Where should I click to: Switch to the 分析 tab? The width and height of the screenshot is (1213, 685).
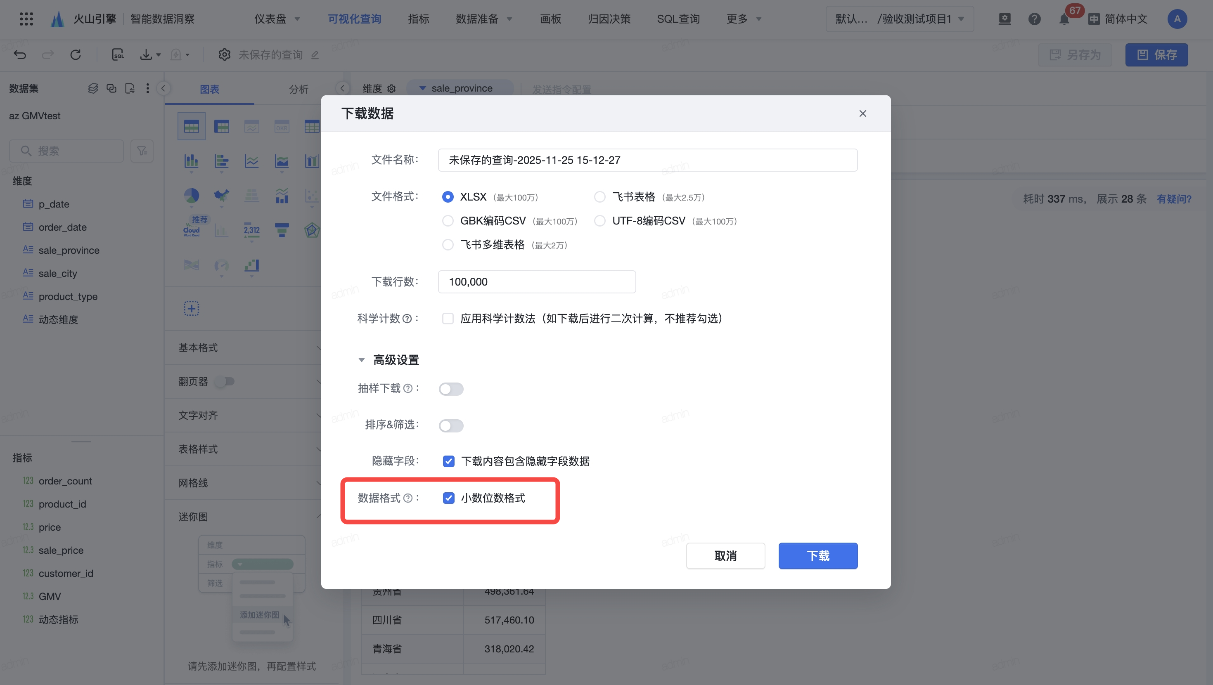click(x=299, y=89)
